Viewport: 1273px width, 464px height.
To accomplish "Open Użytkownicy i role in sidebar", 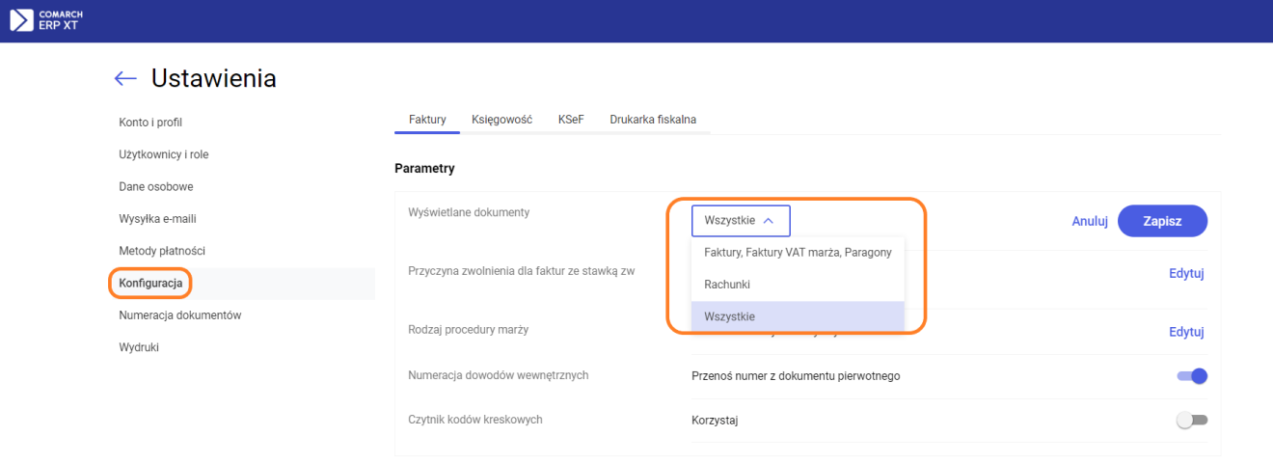I will (x=163, y=154).
